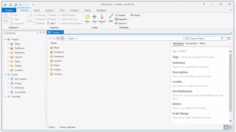Screen dimensions: 236x132
Task: Click the Paste clipboard icon
Action: (x=6, y=17)
